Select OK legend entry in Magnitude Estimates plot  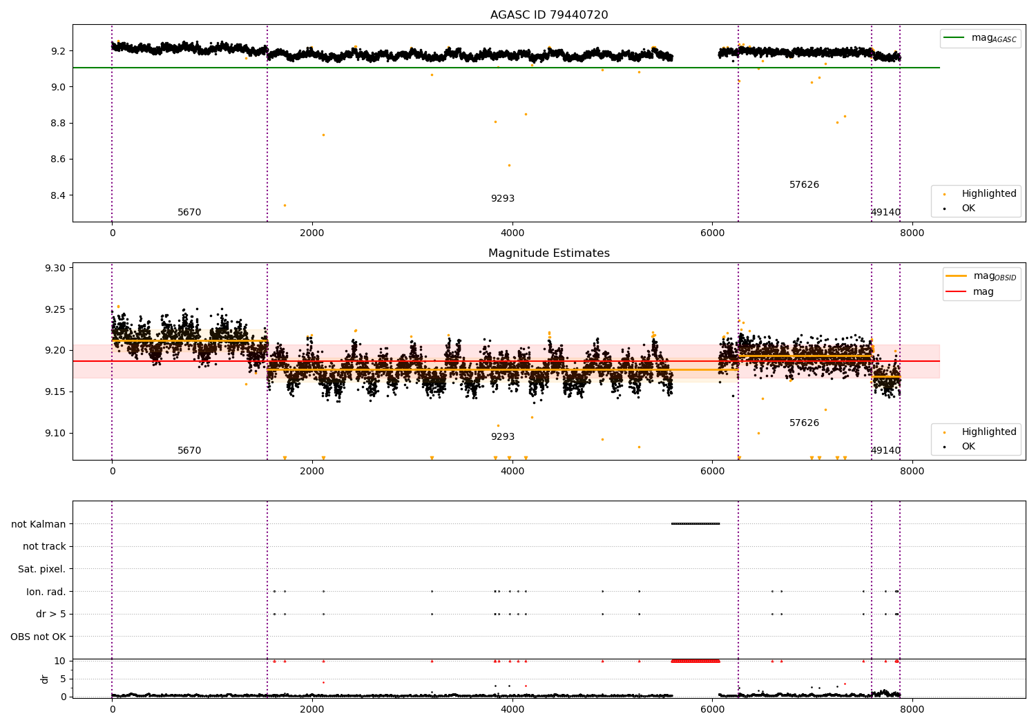point(968,446)
